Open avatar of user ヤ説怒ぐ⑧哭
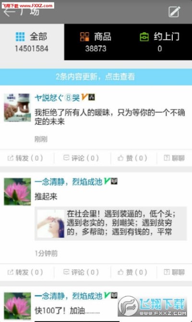This screenshot has height=322, width=192. click(x=17, y=108)
